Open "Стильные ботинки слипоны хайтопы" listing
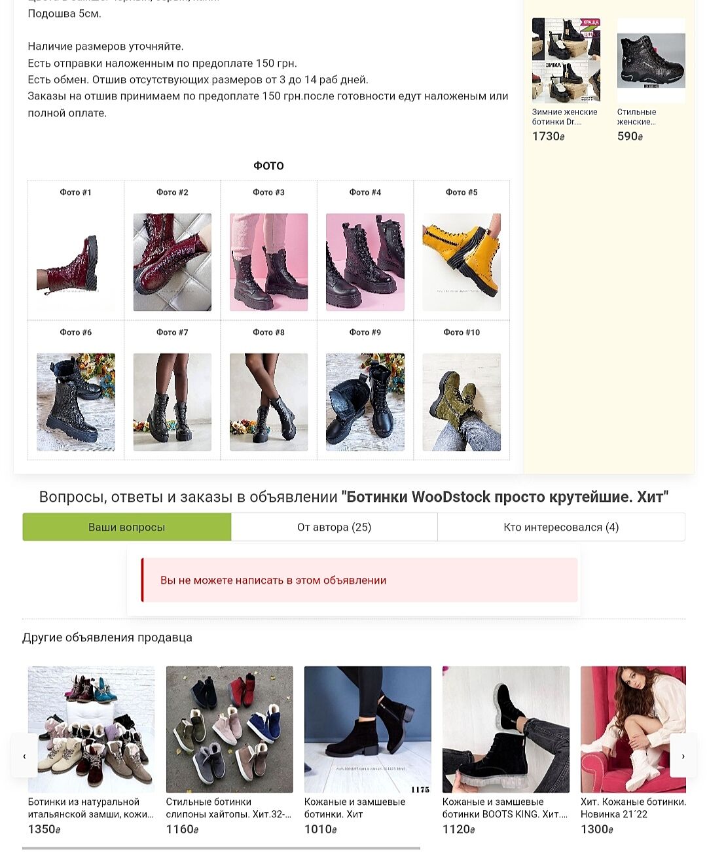This screenshot has height=852, width=707. pos(229,808)
